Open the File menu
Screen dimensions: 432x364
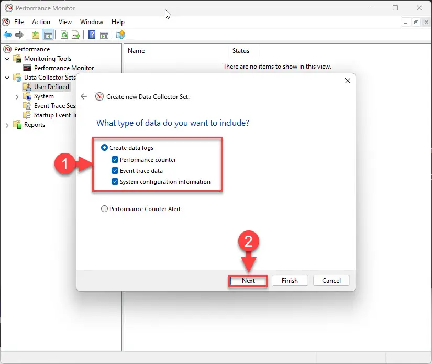click(19, 22)
